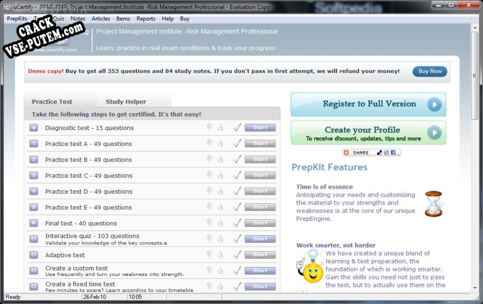The width and height of the screenshot is (483, 304).
Task: Give thumbs up to Practice test B
Action: [x=220, y=159]
